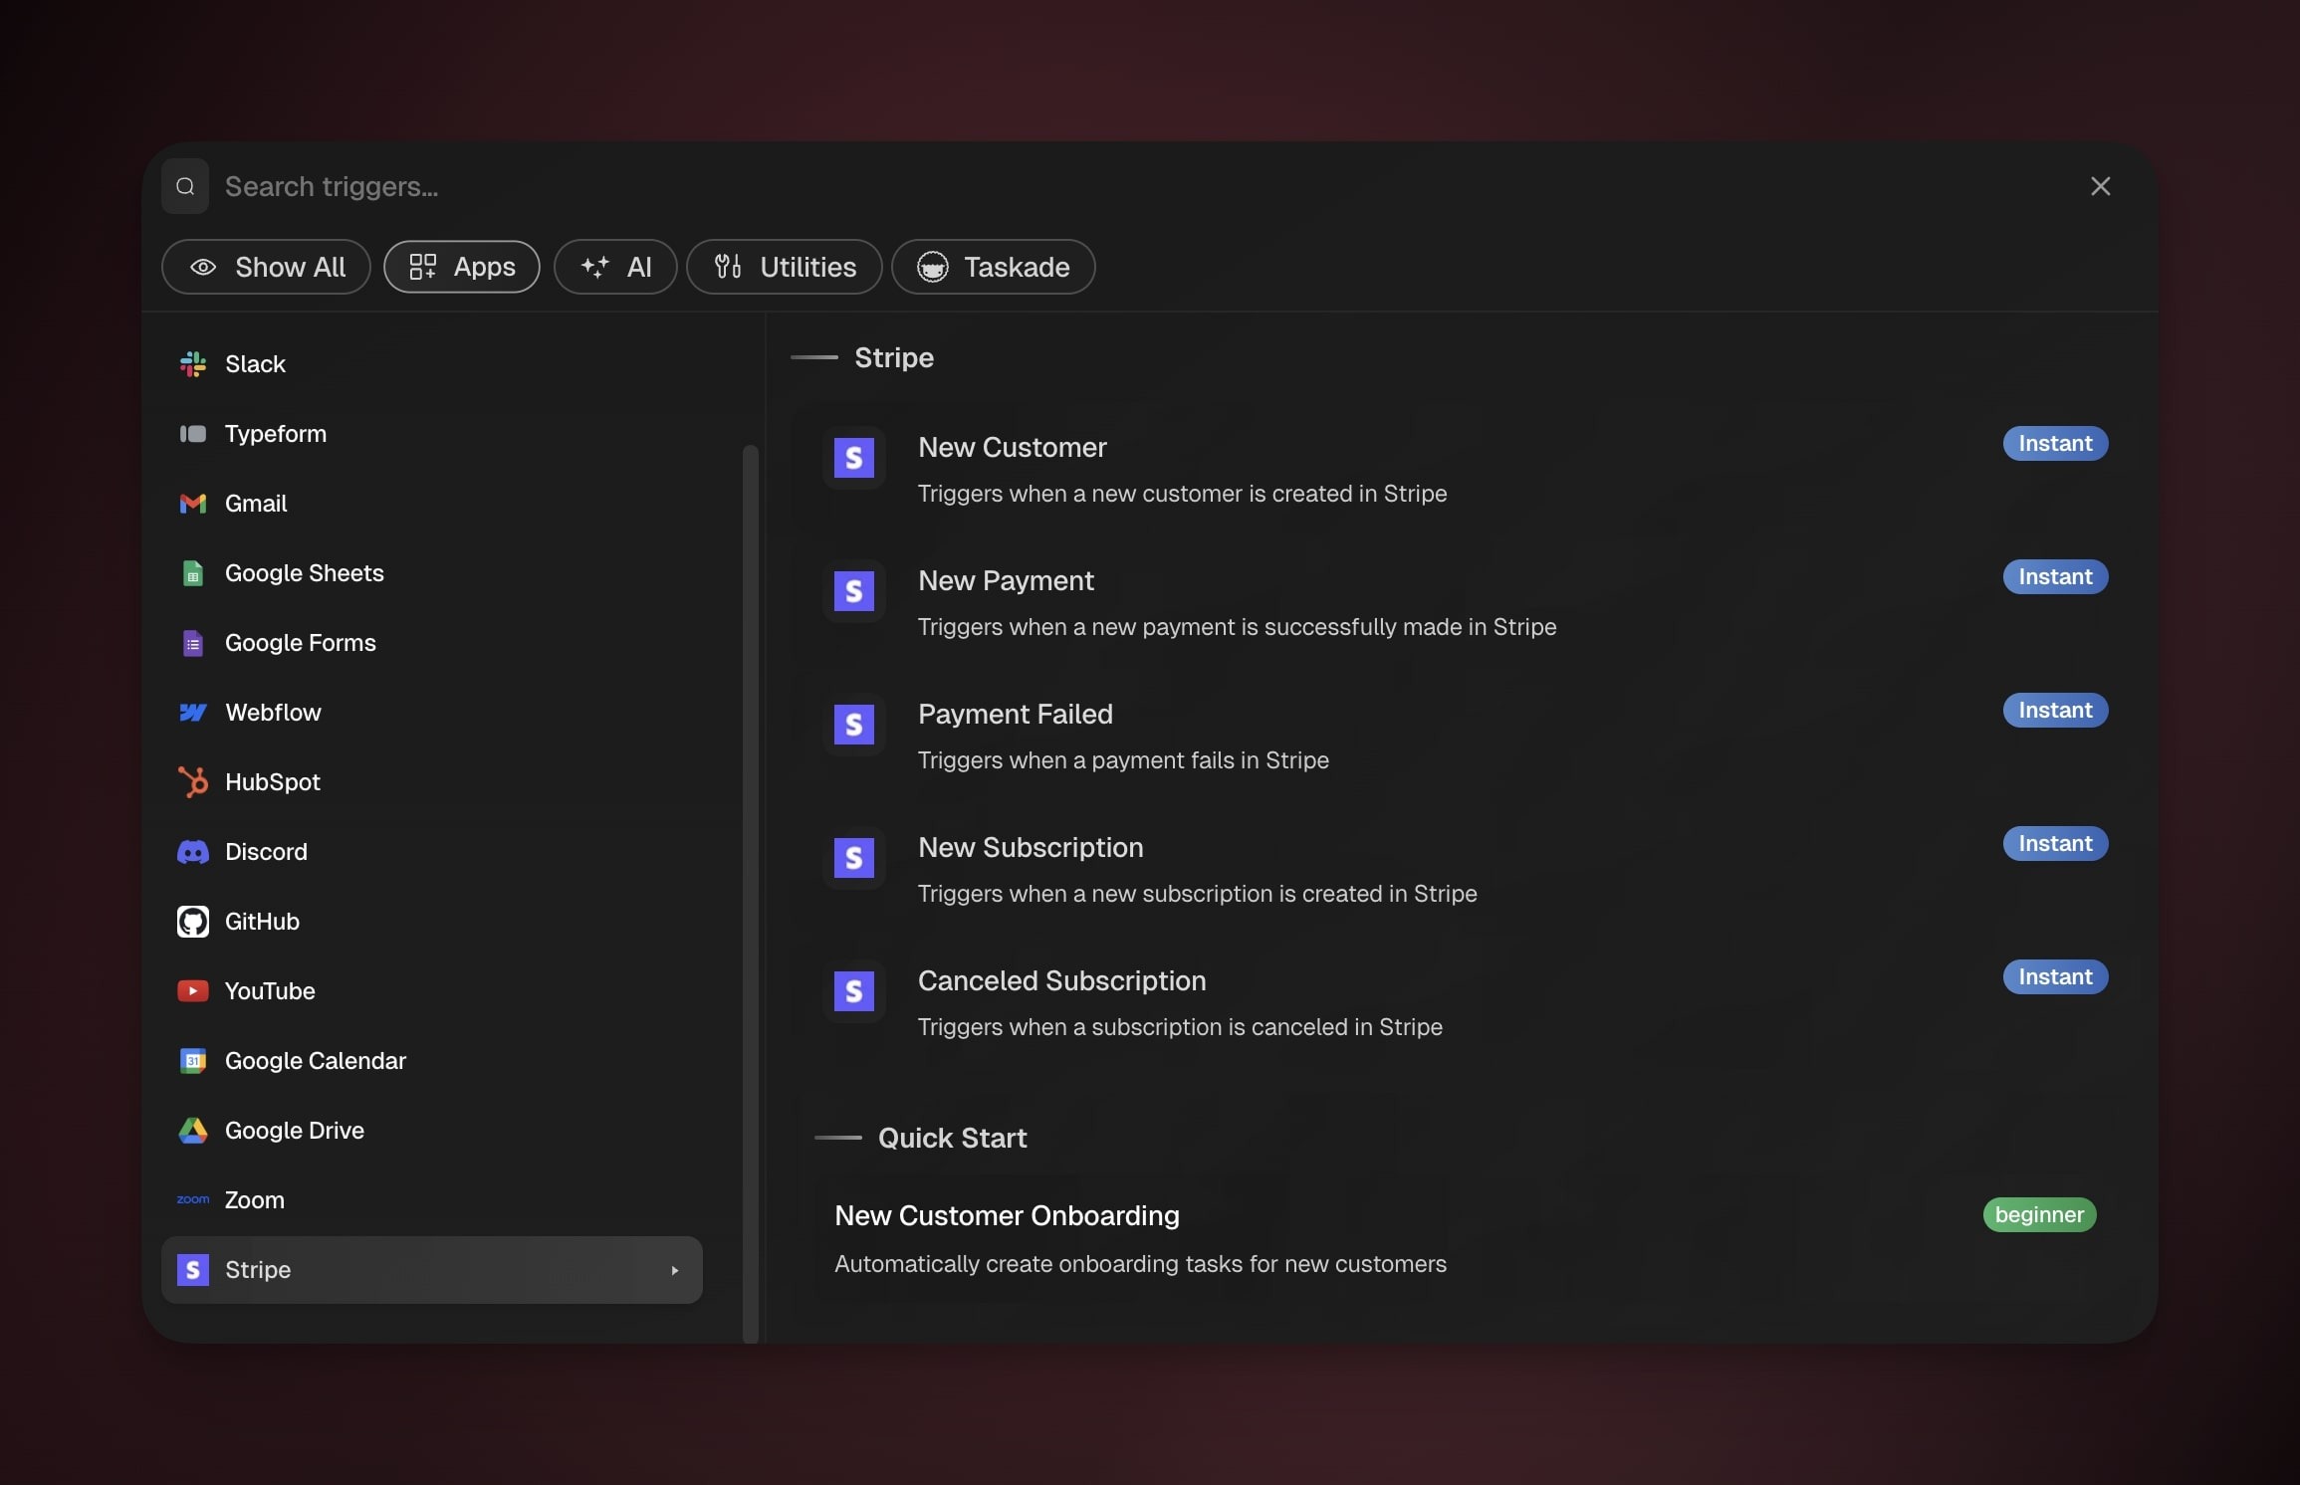
Task: Click the search magnifier icon
Action: [185, 186]
